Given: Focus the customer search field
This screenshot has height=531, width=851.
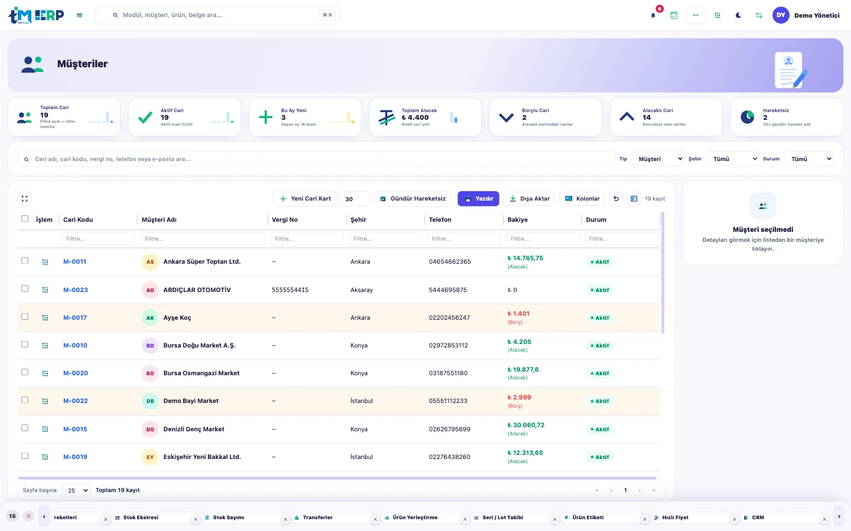Looking at the screenshot, I should 317,159.
